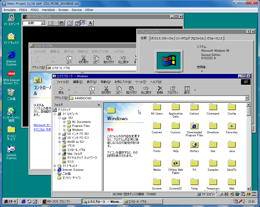
Task: Expand the Program Files tree node
Action: 64,126
